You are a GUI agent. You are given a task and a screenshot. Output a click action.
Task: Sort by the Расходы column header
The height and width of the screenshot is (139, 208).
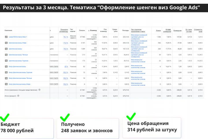(125, 30)
